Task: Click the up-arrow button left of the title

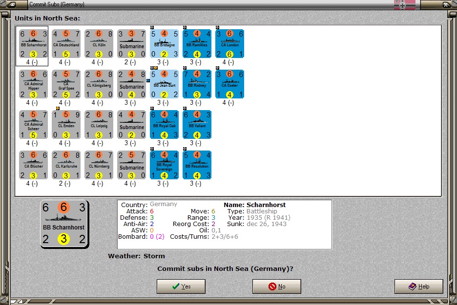Action: [12, 4]
